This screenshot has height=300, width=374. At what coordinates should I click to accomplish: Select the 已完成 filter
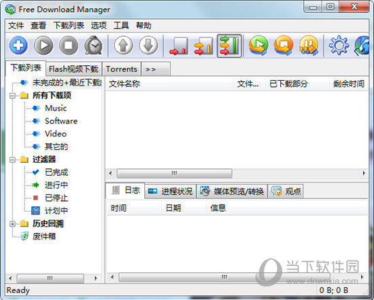pyautogui.click(x=56, y=172)
